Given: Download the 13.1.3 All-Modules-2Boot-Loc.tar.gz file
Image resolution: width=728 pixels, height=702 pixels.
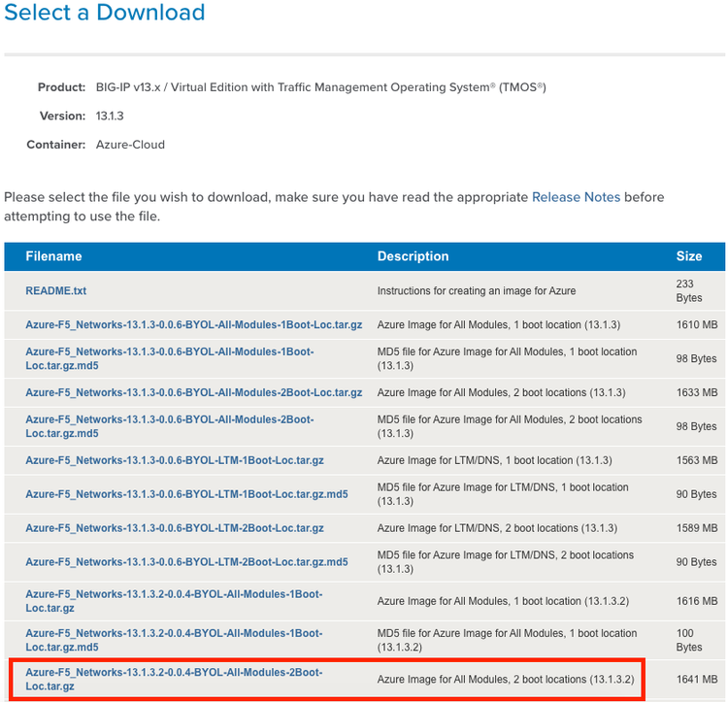Looking at the screenshot, I should tap(193, 392).
